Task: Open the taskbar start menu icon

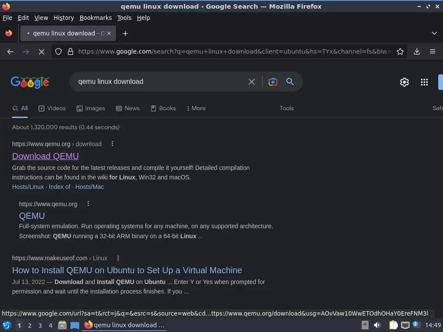Action: click(x=7, y=325)
